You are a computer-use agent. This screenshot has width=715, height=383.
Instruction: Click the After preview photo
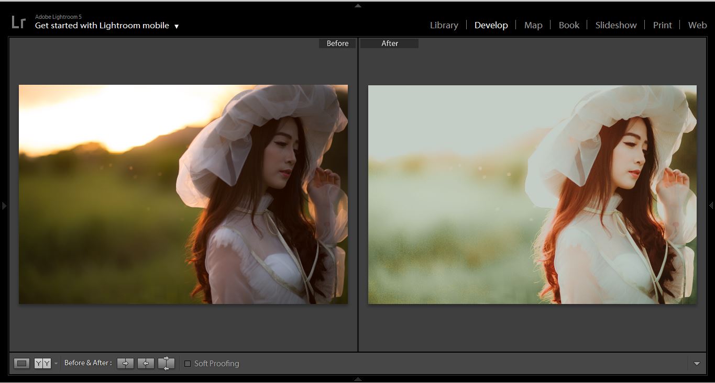tap(532, 194)
